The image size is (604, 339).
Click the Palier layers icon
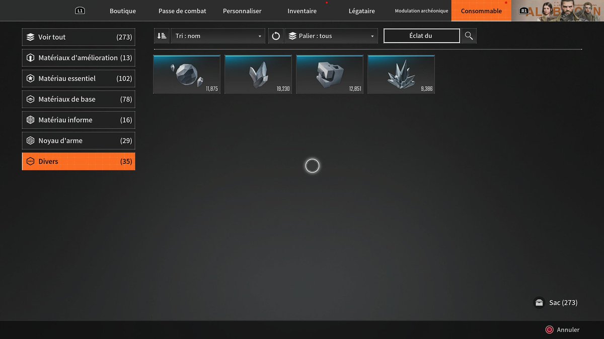tap(292, 36)
